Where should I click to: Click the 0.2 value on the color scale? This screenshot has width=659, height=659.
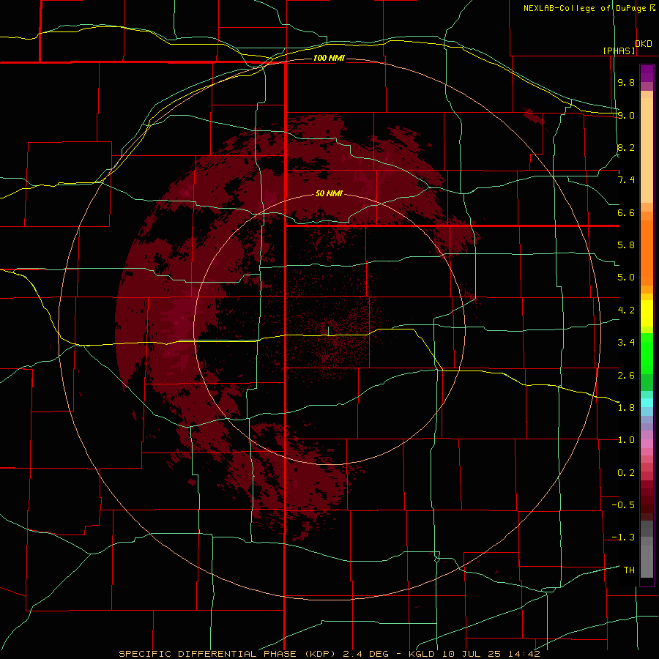tap(626, 473)
